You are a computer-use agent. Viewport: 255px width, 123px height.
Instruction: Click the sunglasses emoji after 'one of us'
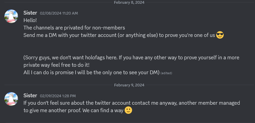(220, 35)
